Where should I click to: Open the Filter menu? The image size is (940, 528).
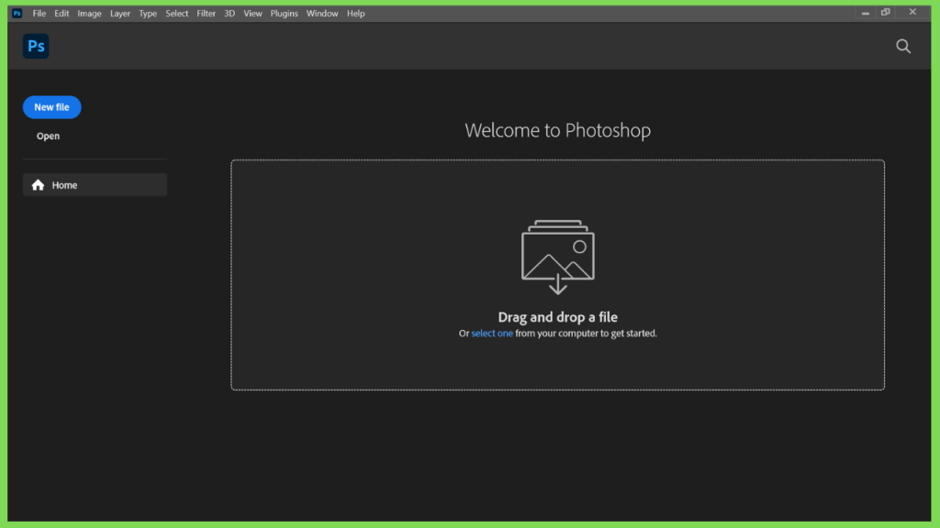pos(206,13)
